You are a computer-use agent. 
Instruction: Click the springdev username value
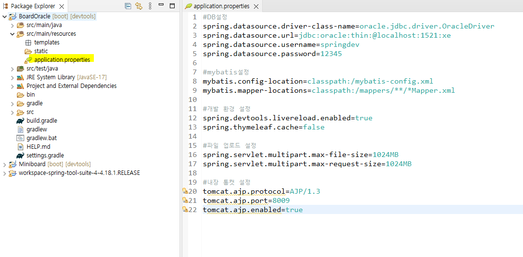pyautogui.click(x=340, y=44)
